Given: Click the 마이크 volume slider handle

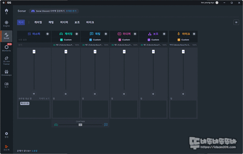Looking at the screenshot, I should tap(183, 52).
